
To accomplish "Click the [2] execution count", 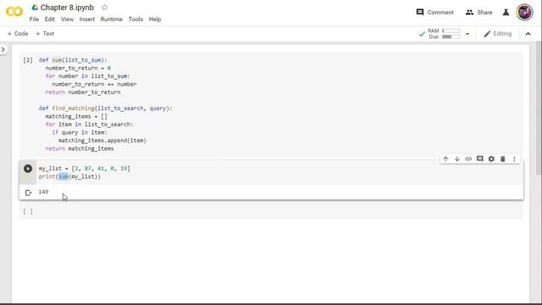I will [28, 60].
